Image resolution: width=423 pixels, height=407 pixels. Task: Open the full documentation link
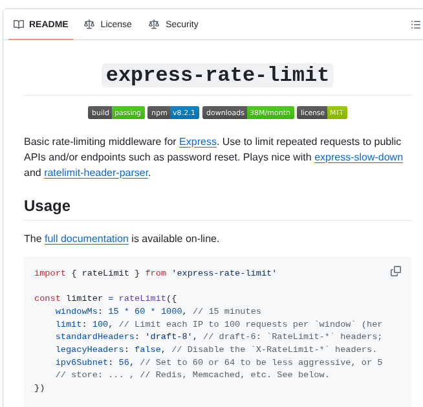point(86,239)
